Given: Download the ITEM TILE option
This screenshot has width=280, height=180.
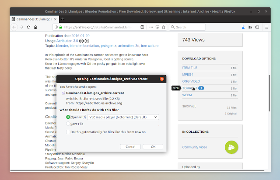Looking at the screenshot, I should (x=189, y=68).
